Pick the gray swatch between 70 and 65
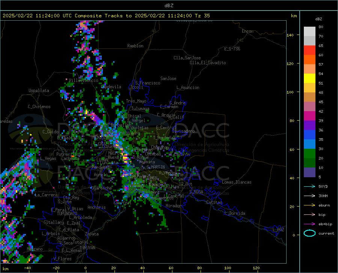This screenshot has width=338, height=273. tap(309, 41)
